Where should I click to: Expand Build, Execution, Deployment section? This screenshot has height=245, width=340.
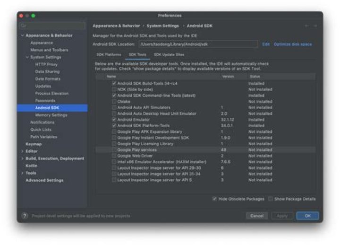(x=22, y=158)
